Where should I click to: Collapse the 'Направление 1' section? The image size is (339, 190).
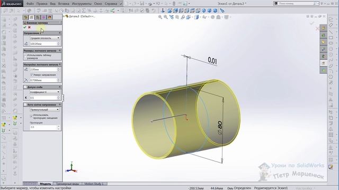coord(60,33)
